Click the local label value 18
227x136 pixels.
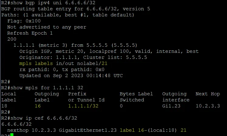coord(4,106)
